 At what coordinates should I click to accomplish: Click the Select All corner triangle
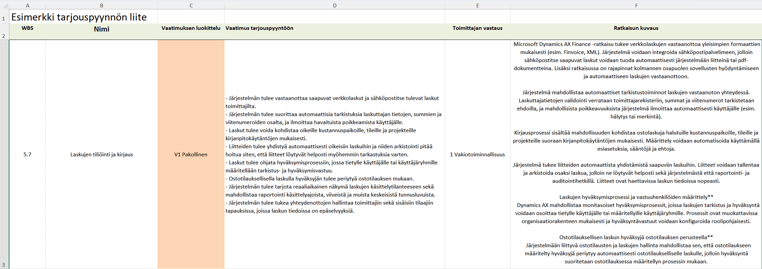[x=5, y=5]
